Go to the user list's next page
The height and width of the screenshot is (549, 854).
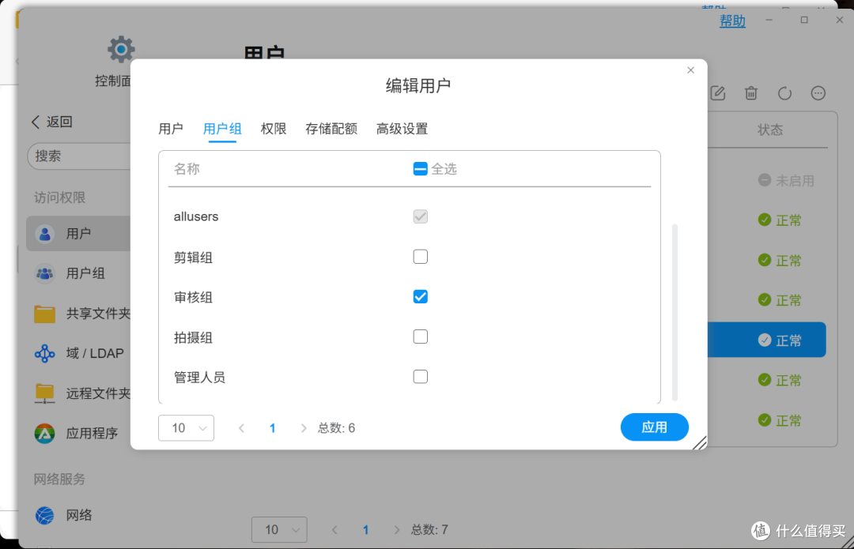click(x=396, y=530)
